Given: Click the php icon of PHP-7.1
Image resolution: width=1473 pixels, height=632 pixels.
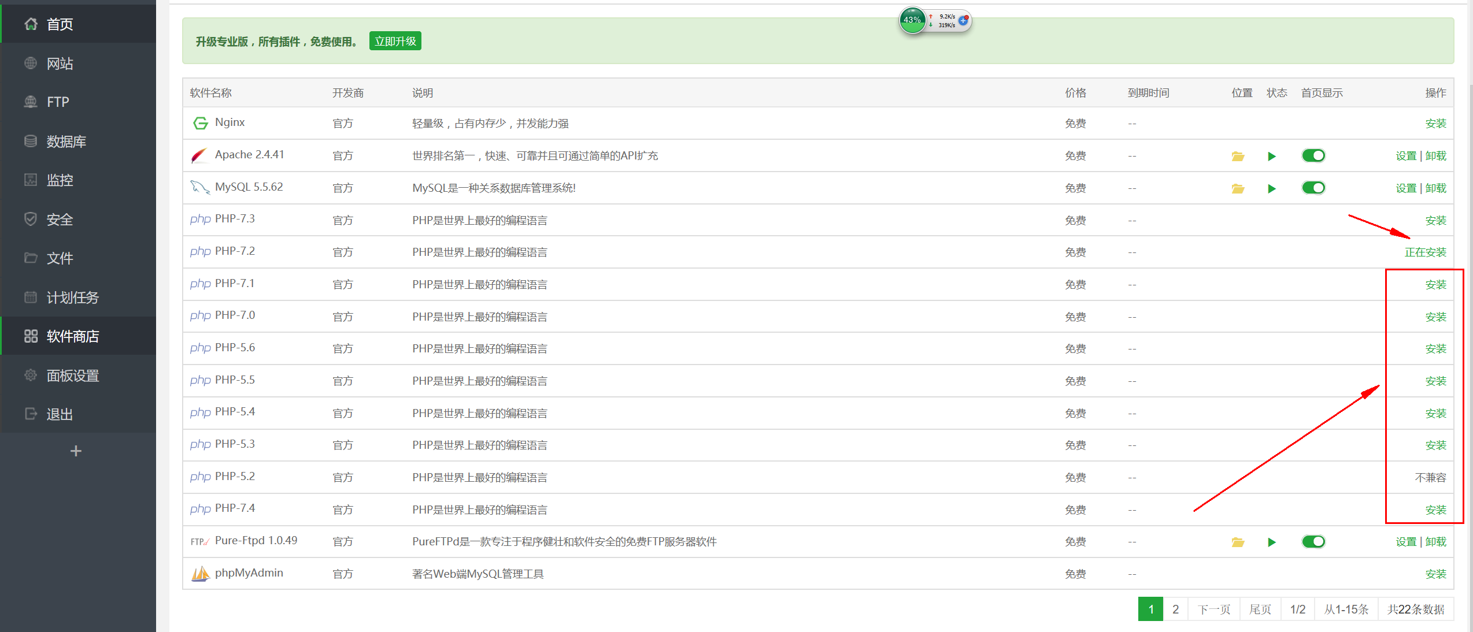Looking at the screenshot, I should point(200,284).
